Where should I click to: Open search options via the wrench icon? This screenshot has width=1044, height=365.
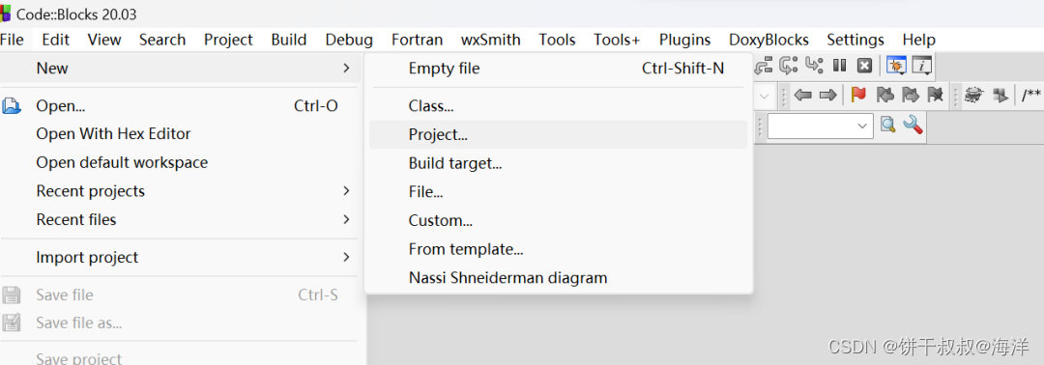[x=913, y=125]
